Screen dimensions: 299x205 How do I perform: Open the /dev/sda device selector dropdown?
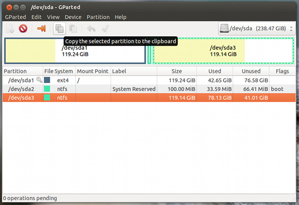[x=256, y=28]
